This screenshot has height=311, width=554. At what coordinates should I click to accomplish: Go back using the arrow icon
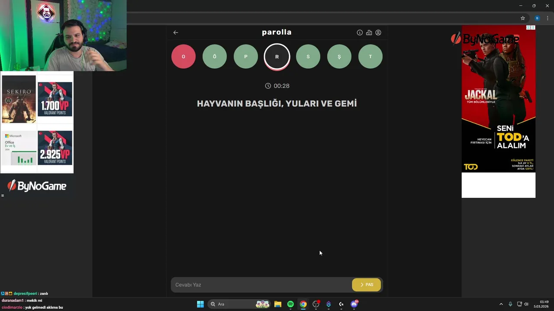coord(176,32)
